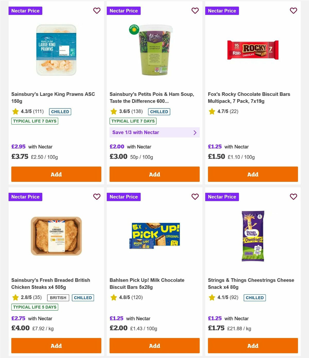Click the heart on Breaded Chicken Steaks
Screen dimensions: 309x358
97,197
